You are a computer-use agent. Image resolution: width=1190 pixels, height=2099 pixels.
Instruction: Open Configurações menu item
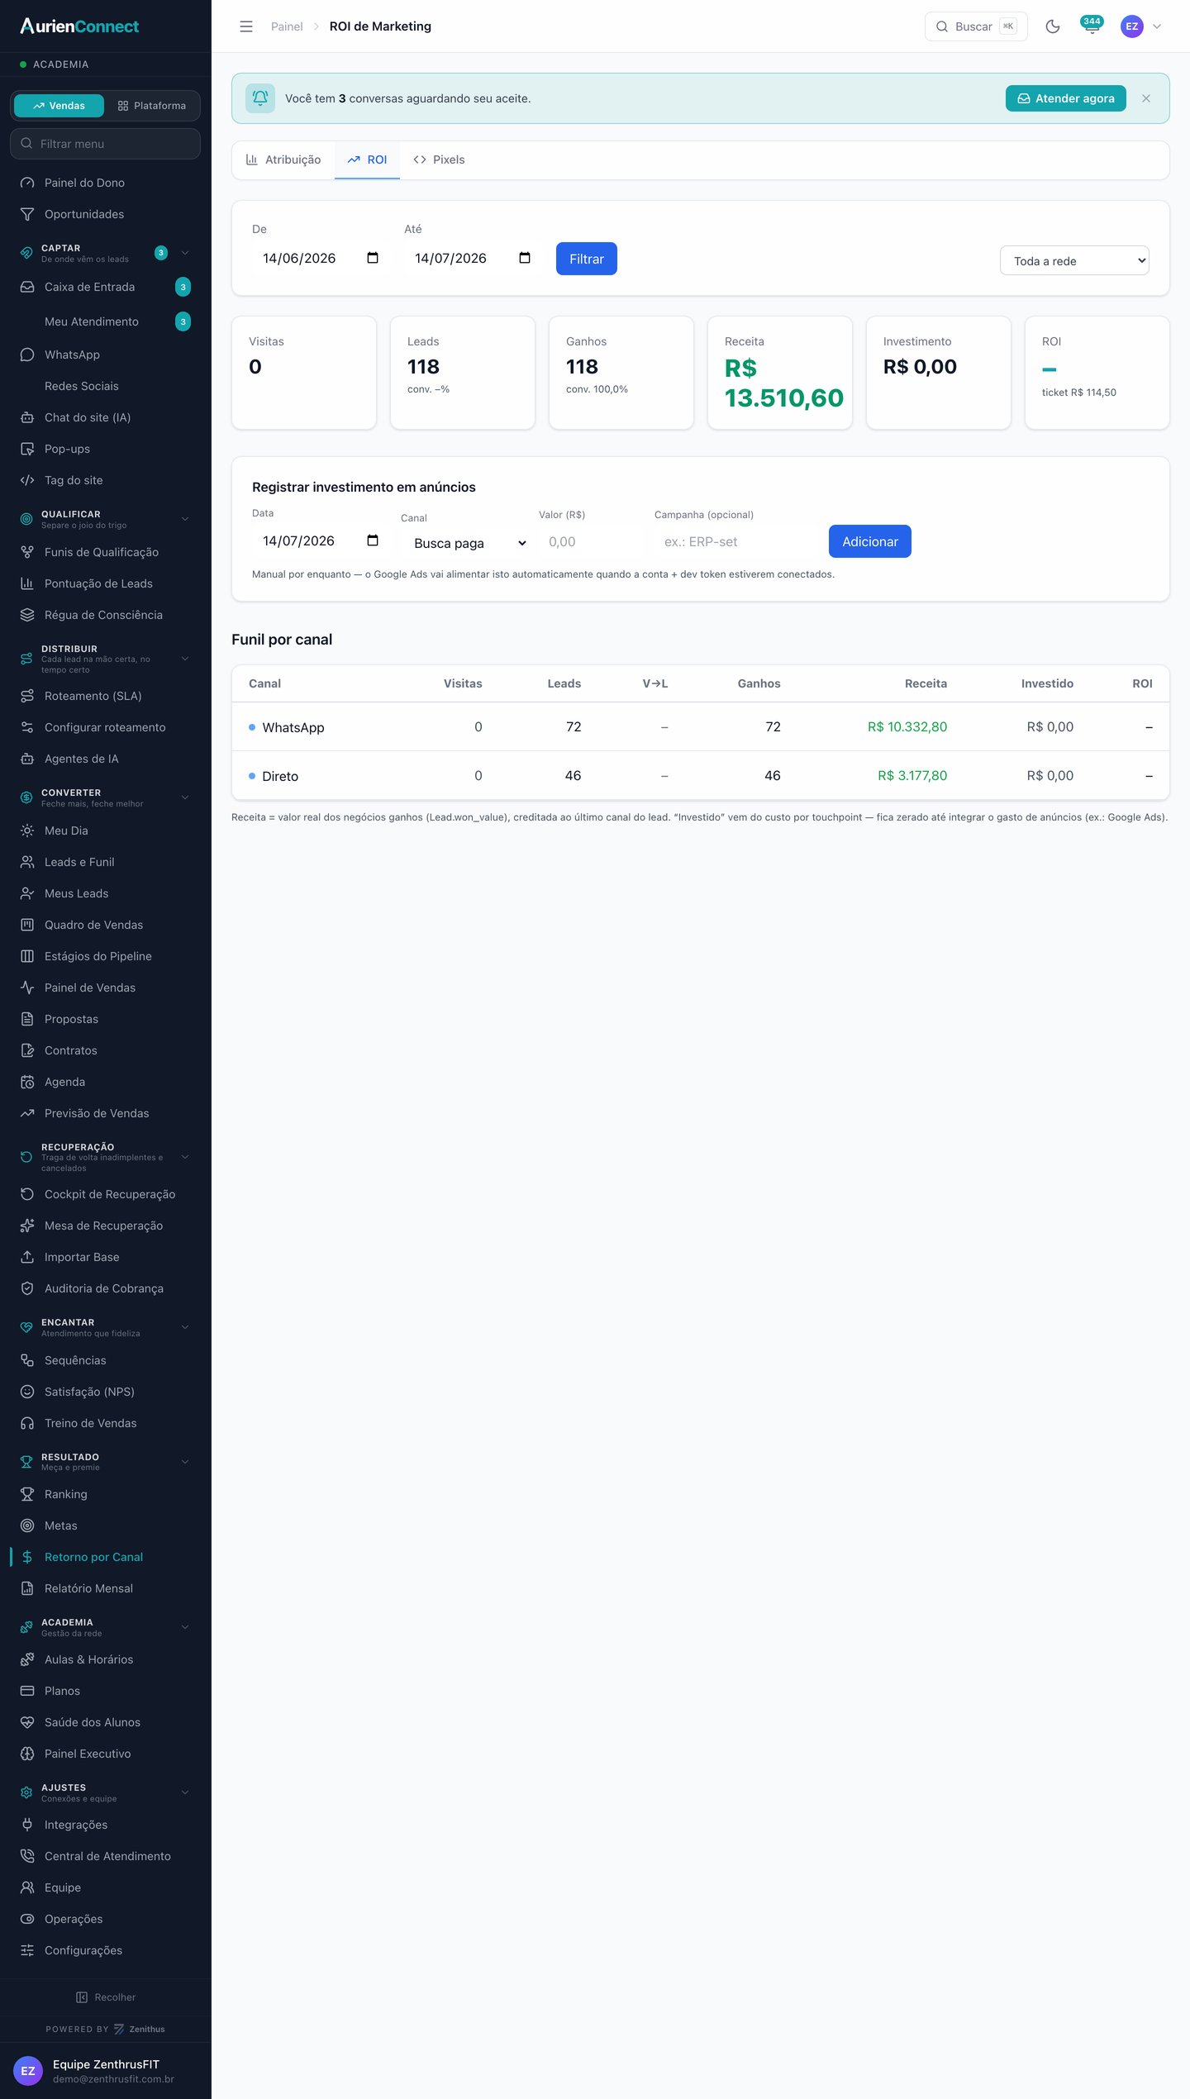tap(105, 1950)
